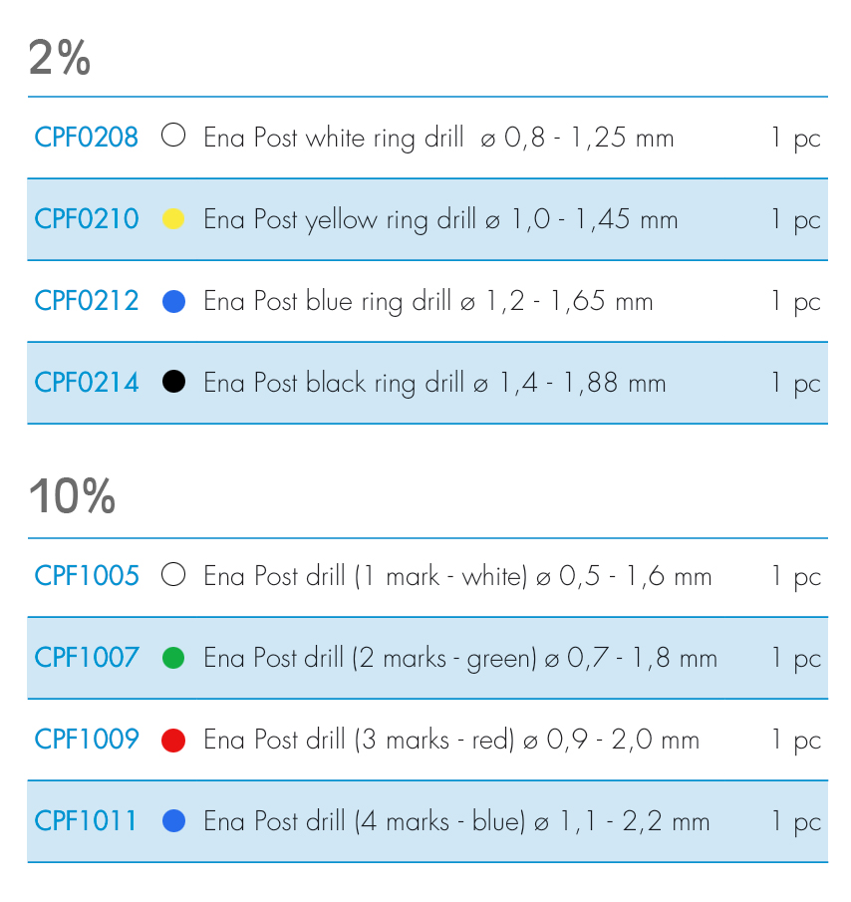Select the CPF0212 product code
This screenshot has width=851, height=902.
click(87, 300)
